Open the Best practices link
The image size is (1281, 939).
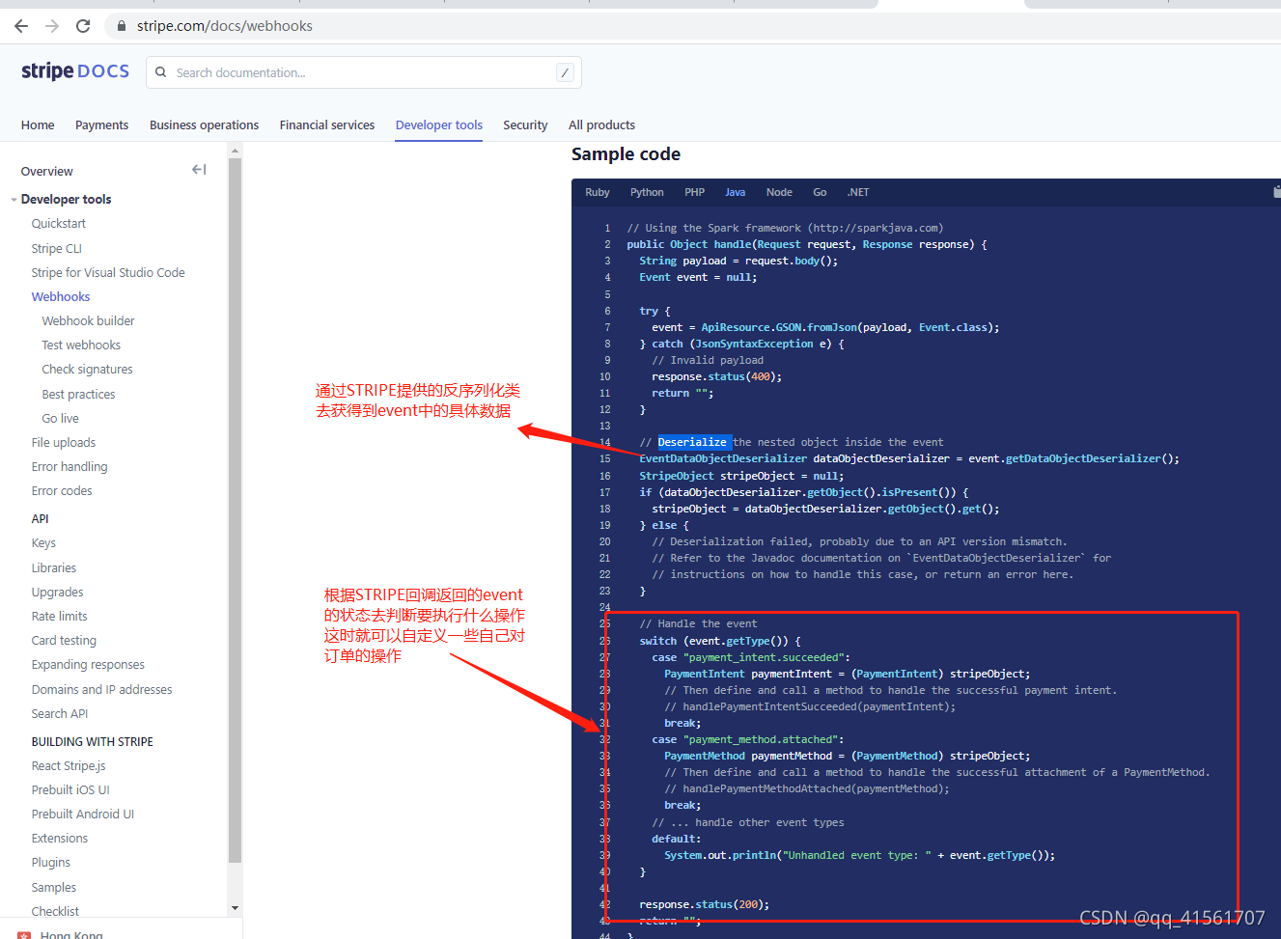click(x=78, y=394)
